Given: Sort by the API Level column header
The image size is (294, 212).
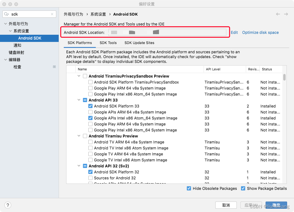Looking at the screenshot, I should click(225, 69).
